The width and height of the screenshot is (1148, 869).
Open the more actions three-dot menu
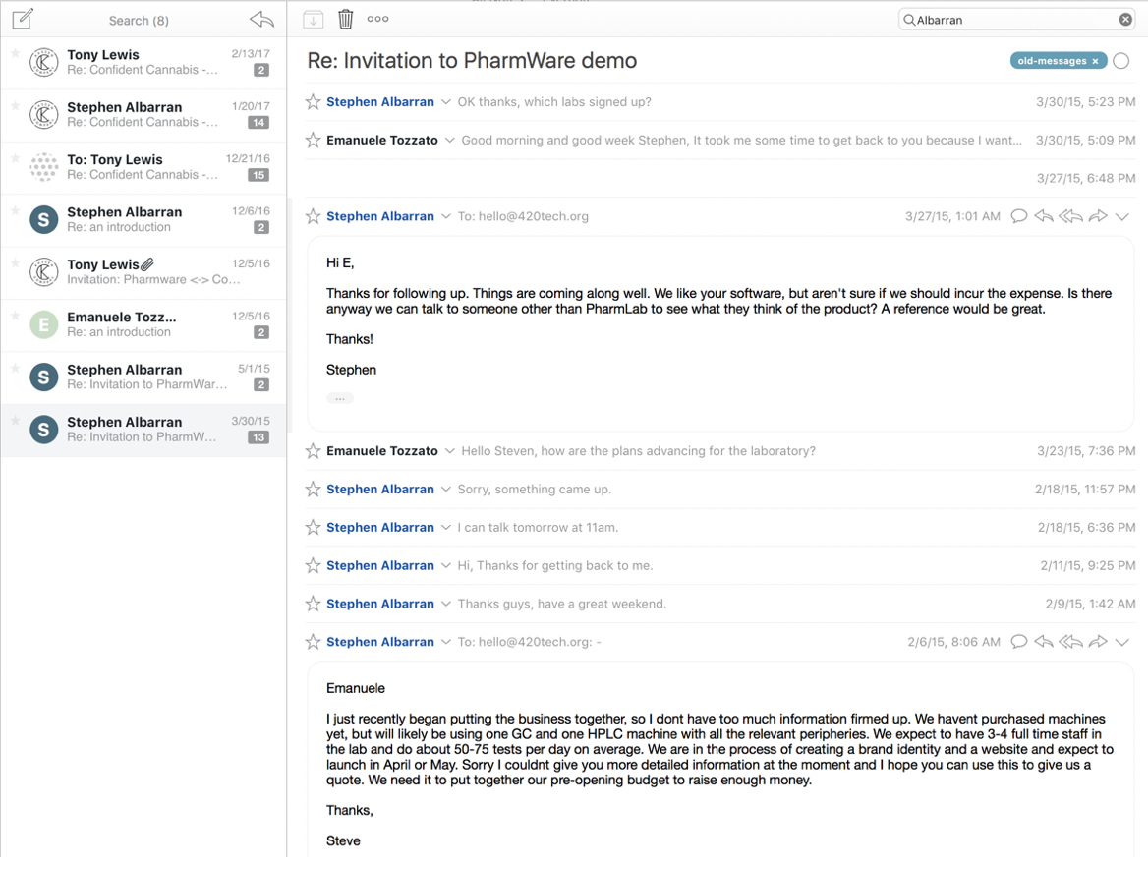[377, 19]
